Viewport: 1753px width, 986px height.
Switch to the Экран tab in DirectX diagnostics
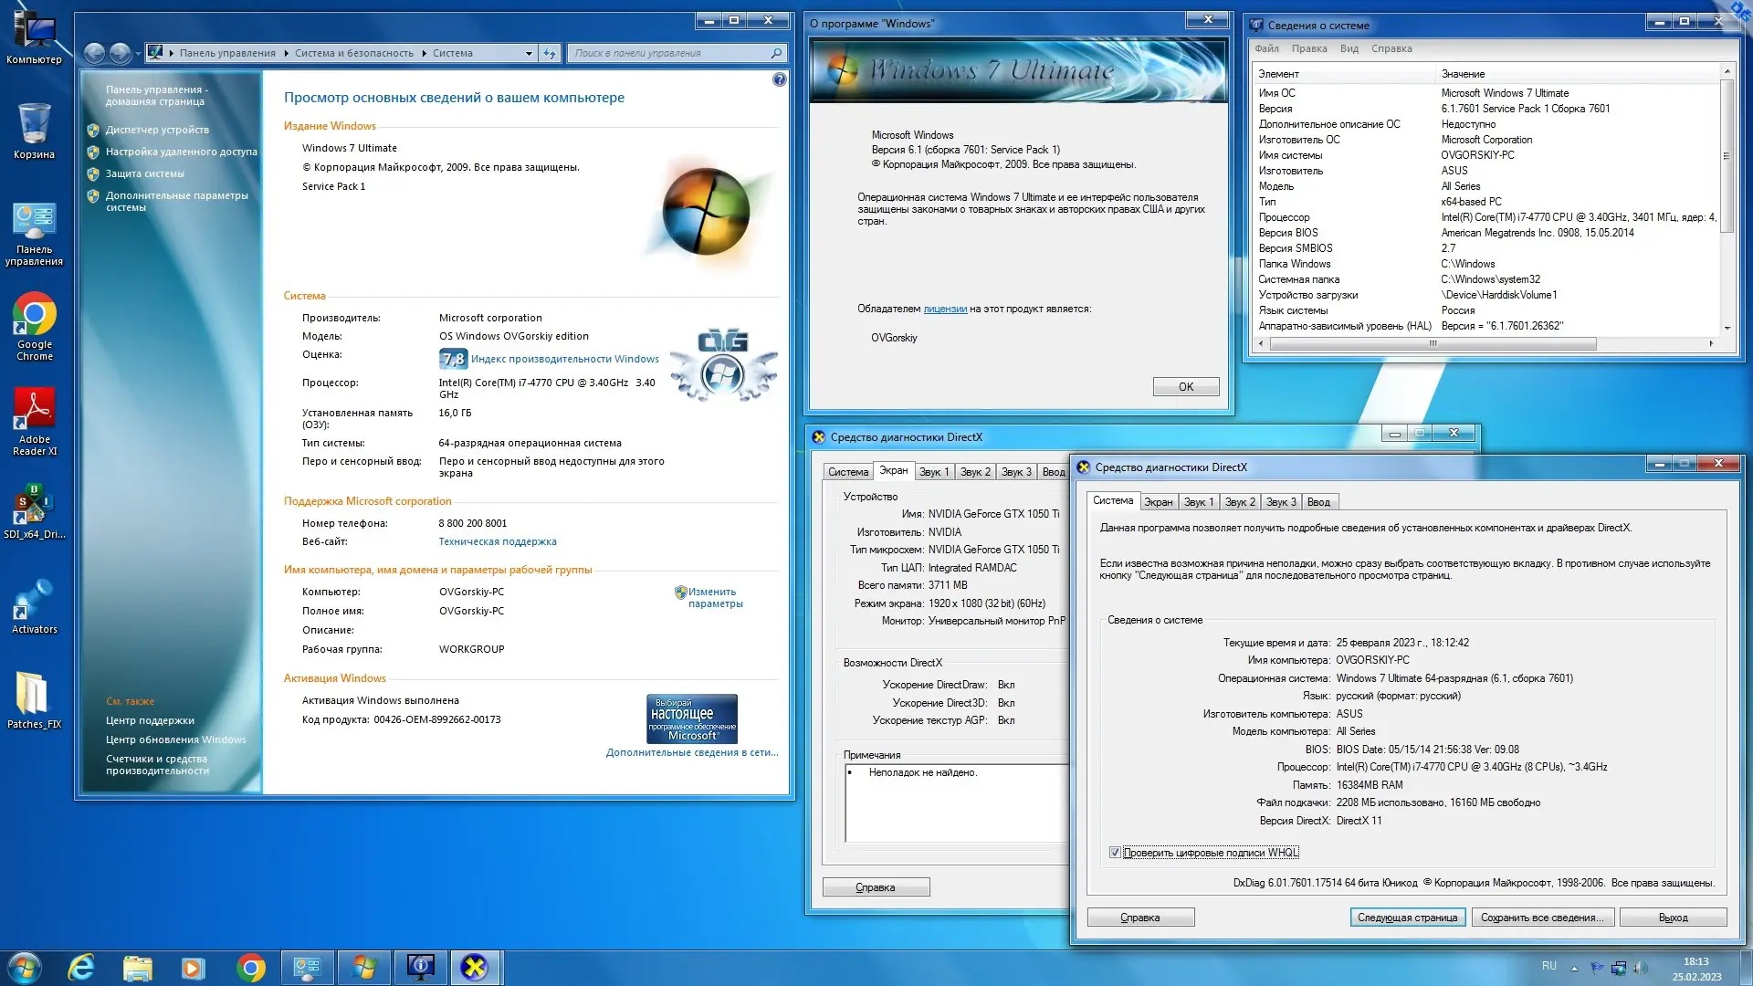pos(1158,501)
